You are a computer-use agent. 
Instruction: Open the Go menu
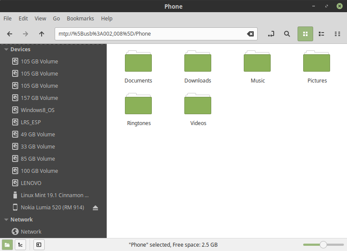[x=56, y=19]
